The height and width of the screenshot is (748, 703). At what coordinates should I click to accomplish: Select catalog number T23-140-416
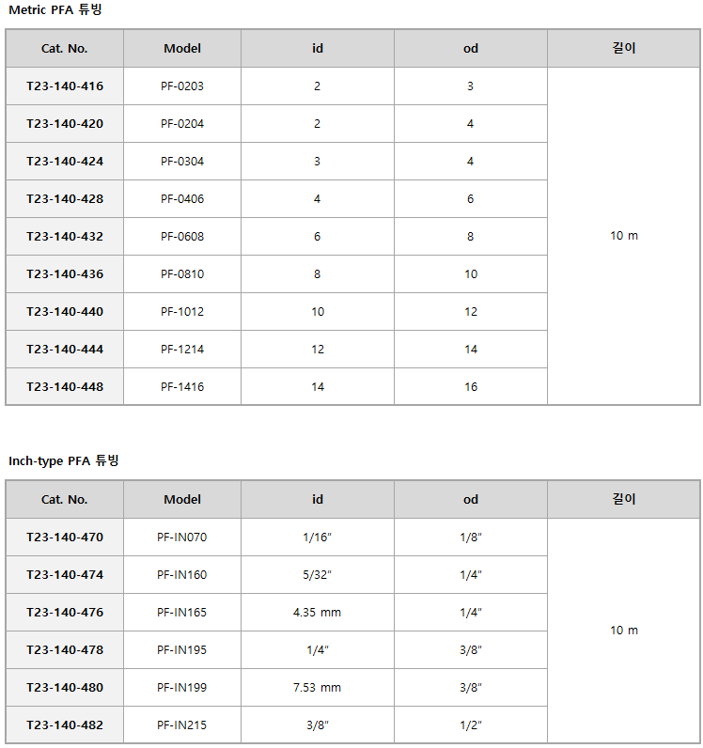pyautogui.click(x=65, y=86)
